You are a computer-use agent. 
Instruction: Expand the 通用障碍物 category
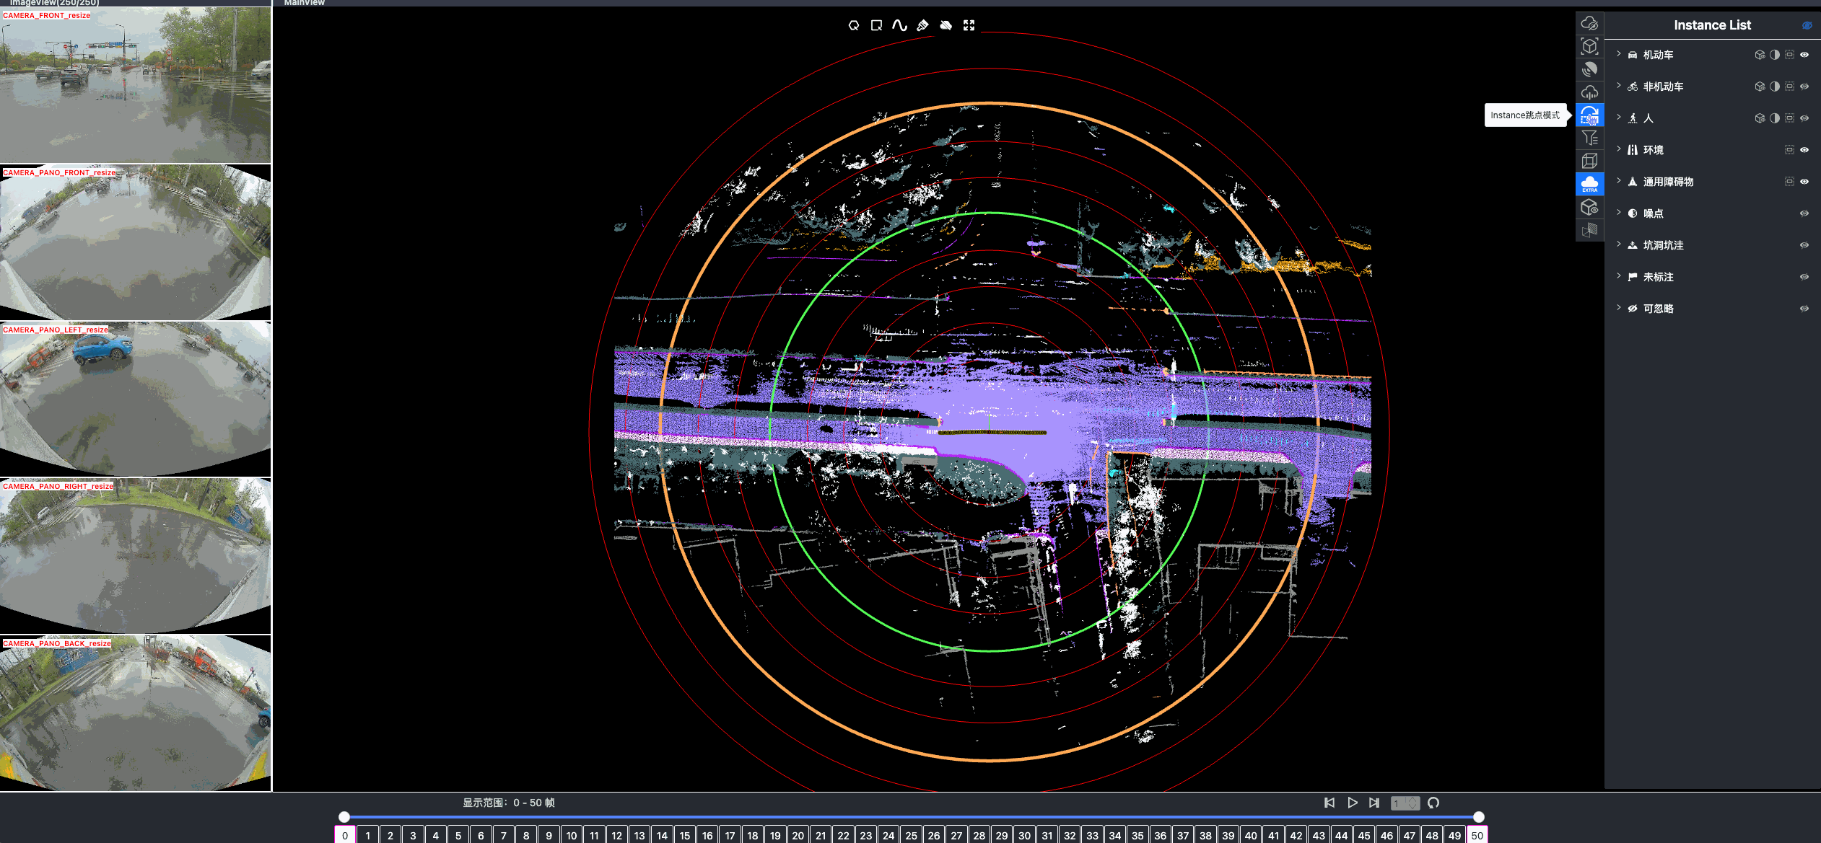1619,181
